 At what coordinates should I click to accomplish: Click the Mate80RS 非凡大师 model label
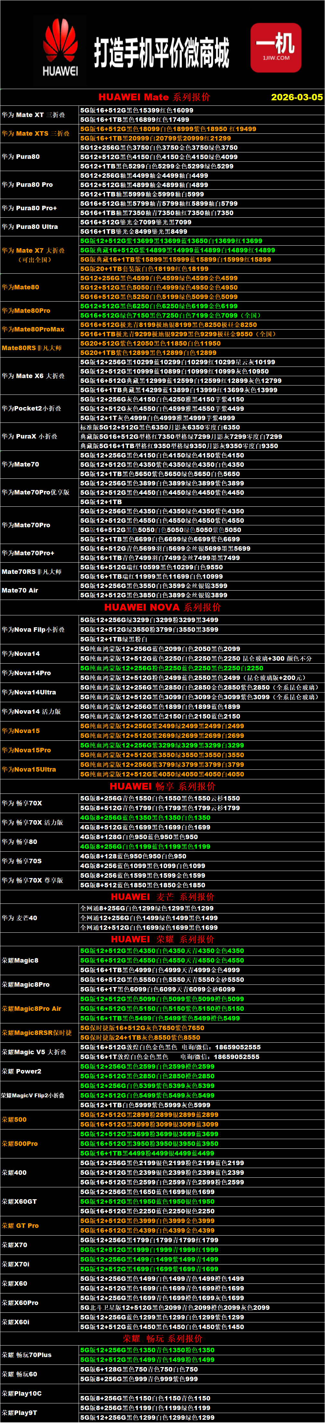[31, 348]
